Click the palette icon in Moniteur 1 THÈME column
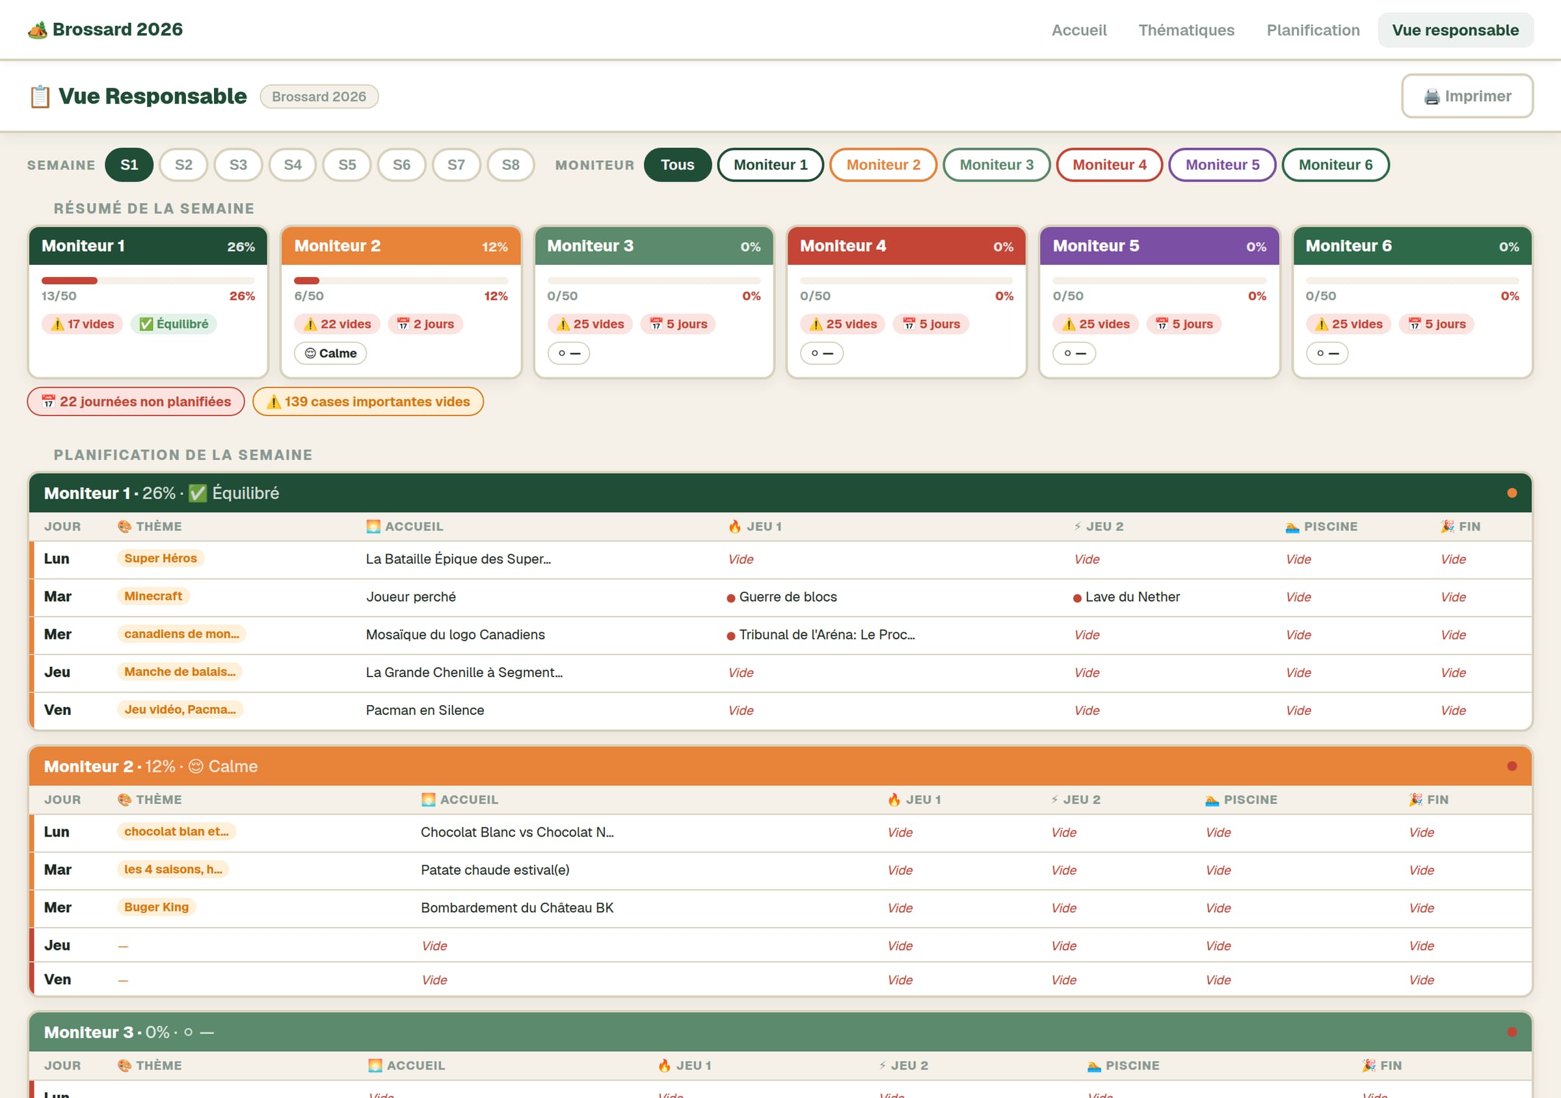The image size is (1561, 1098). pyautogui.click(x=124, y=527)
